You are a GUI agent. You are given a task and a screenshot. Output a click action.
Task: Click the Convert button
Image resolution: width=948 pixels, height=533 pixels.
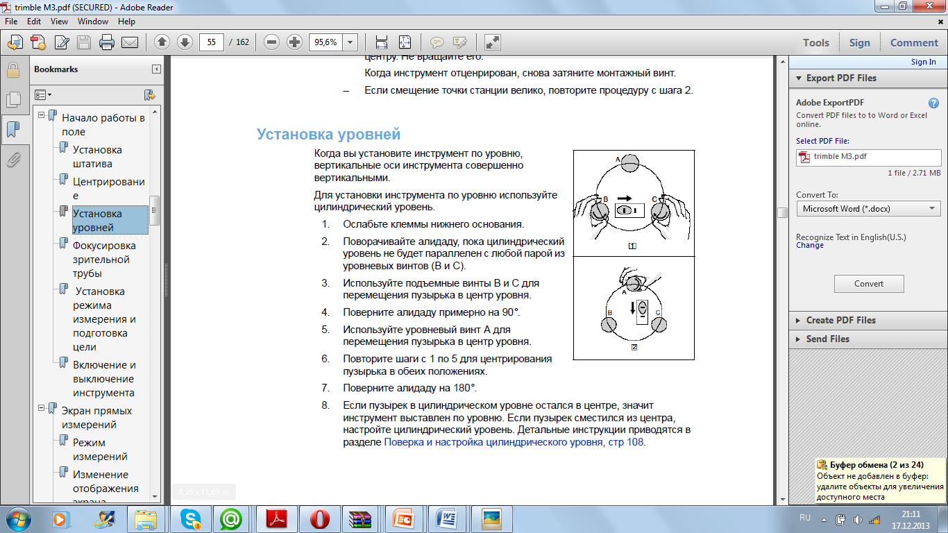(869, 283)
